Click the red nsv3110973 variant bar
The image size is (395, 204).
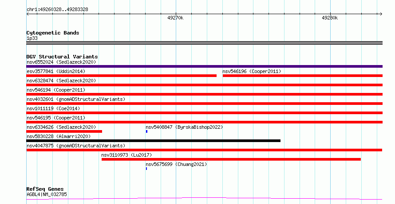coord(231,159)
